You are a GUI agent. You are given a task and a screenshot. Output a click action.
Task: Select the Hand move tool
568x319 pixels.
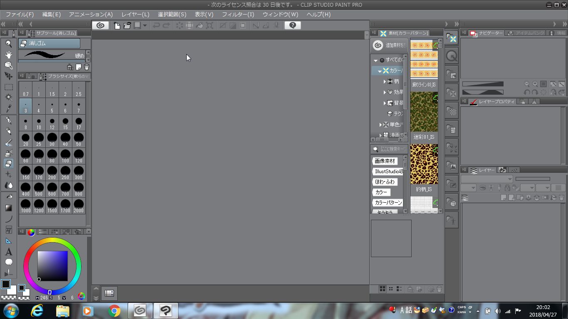(x=8, y=54)
